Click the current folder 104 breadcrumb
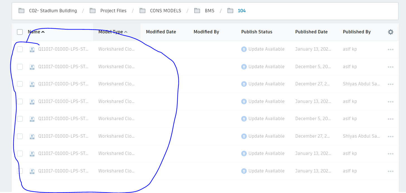The image size is (406, 193). tap(242, 11)
